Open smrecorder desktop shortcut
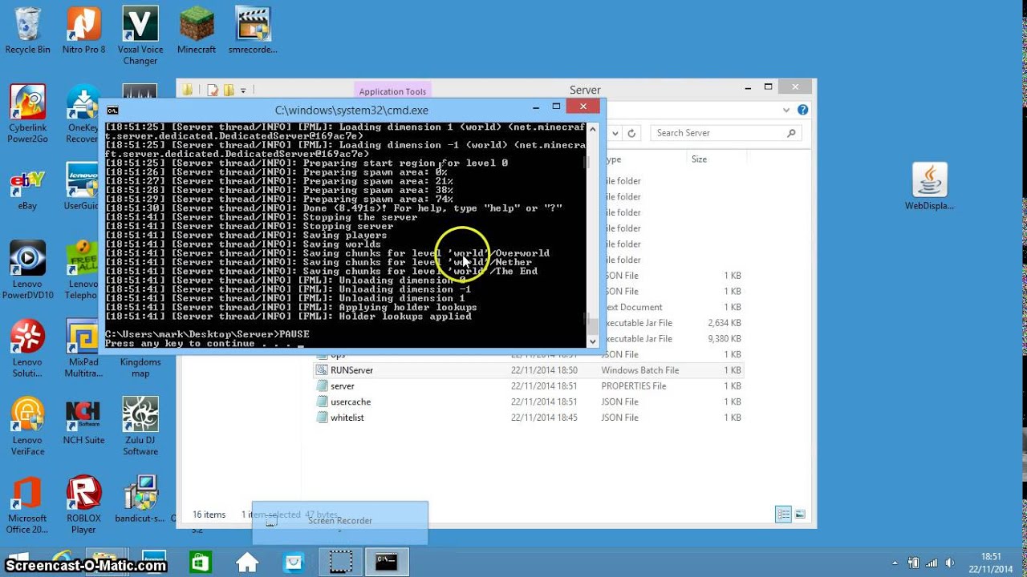This screenshot has width=1027, height=577. coord(253,30)
